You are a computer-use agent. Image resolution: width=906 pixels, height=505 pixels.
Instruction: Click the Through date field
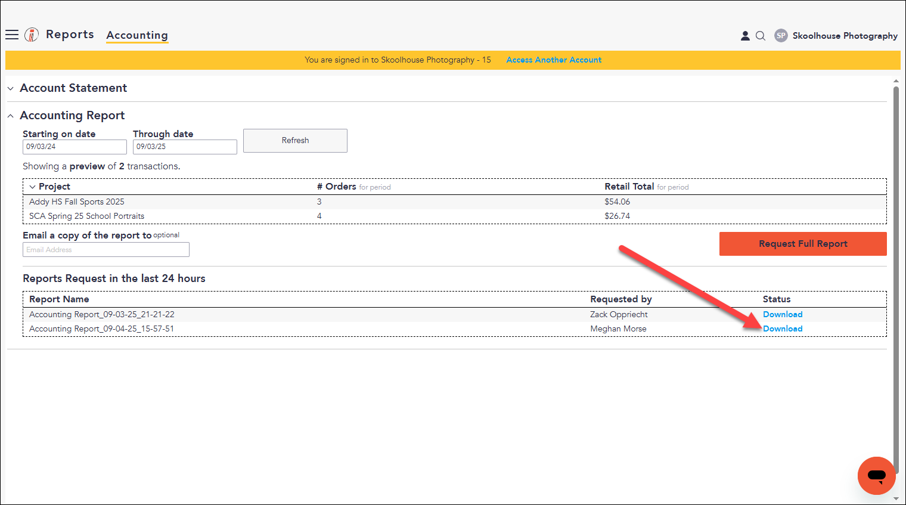tap(185, 147)
